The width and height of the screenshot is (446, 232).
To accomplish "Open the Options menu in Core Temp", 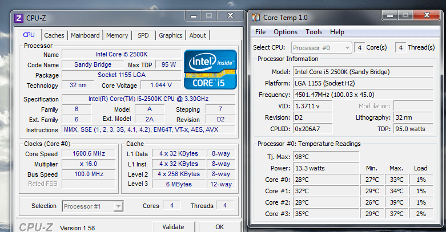I will pyautogui.click(x=286, y=32).
